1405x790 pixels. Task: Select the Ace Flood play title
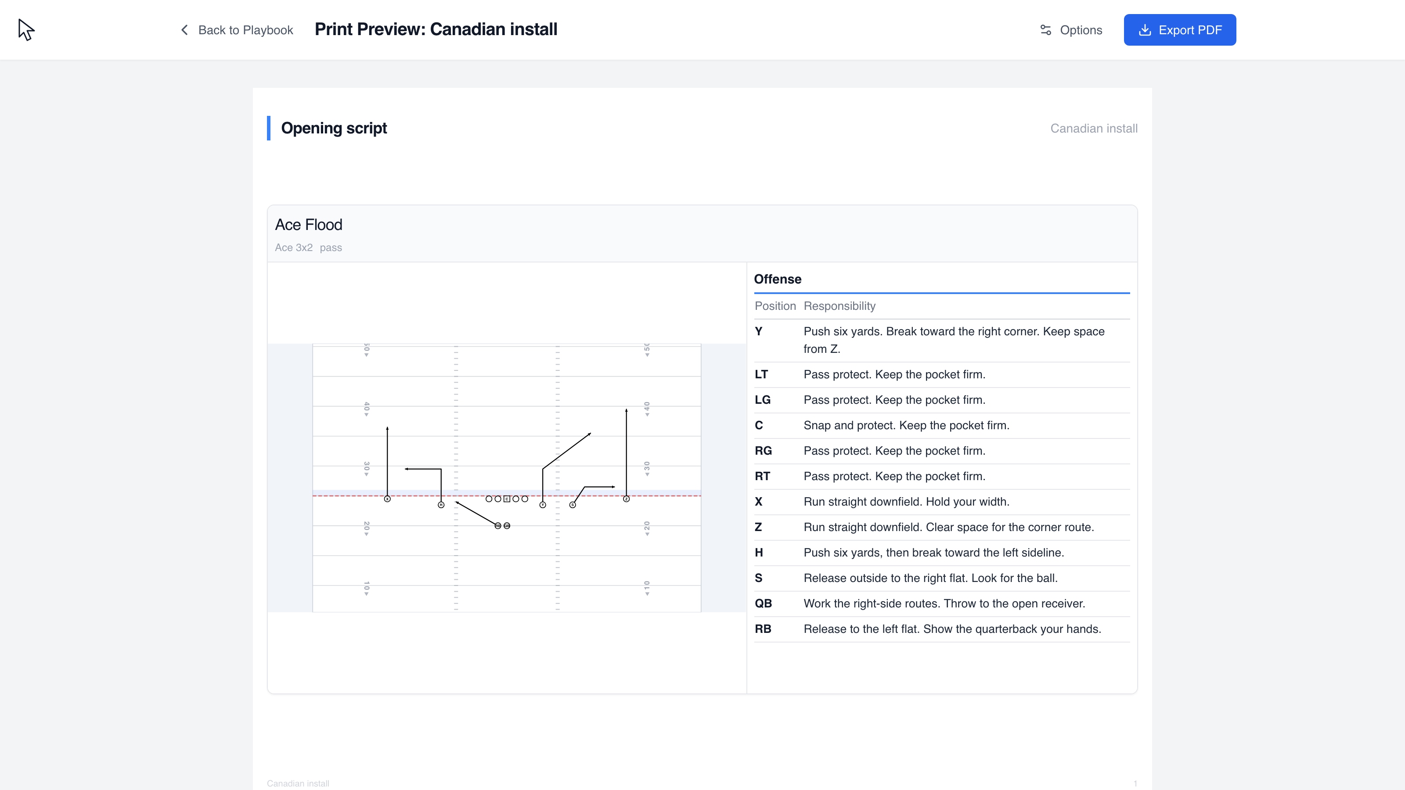pos(309,225)
